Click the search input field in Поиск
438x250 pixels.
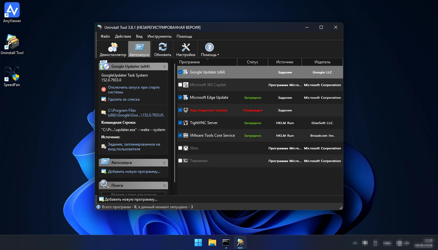[x=133, y=194]
